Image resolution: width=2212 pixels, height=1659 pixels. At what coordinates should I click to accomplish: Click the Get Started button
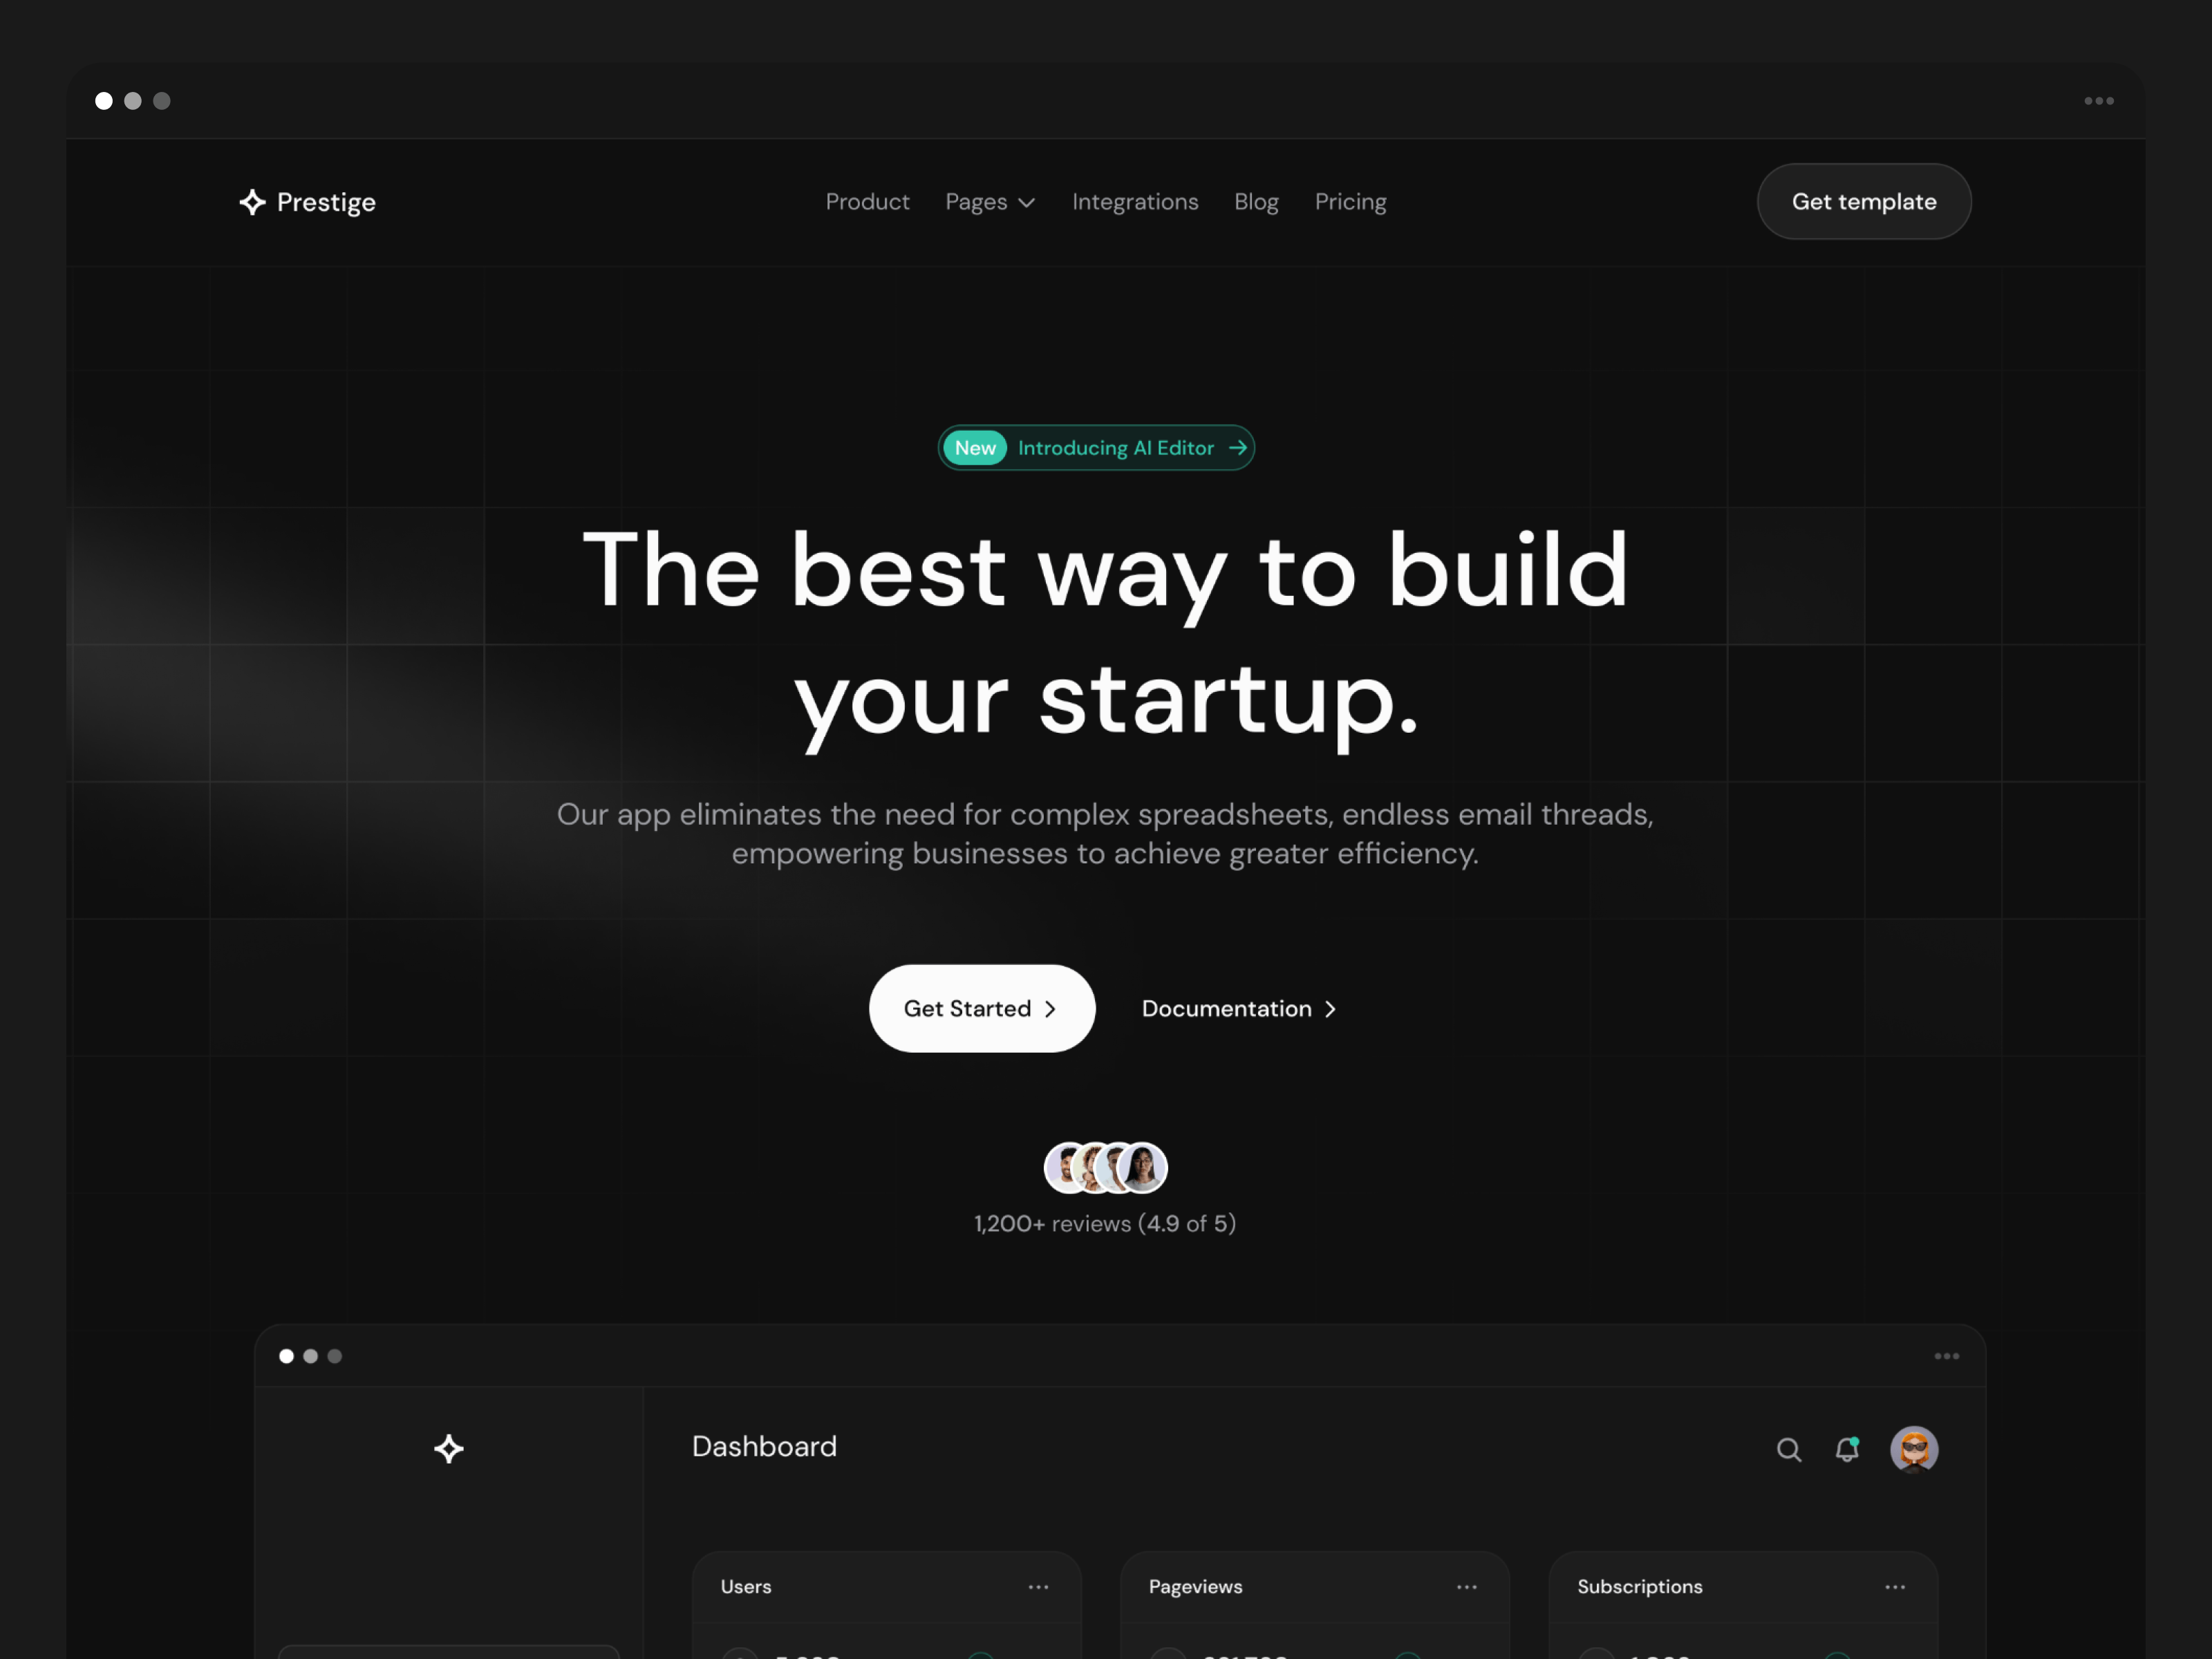[981, 1007]
